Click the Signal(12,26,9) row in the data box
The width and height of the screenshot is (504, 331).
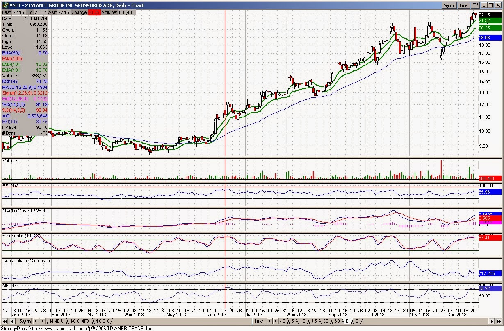click(x=25, y=92)
